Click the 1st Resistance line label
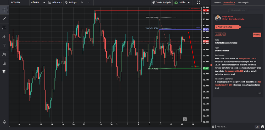This screenshot has height=130, width=265. (x=194, y=9)
